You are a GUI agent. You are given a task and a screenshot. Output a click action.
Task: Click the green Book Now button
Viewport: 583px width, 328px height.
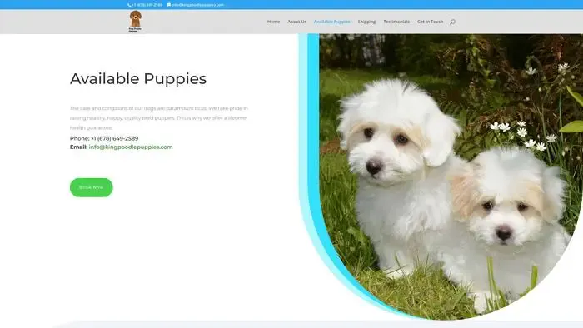92,187
